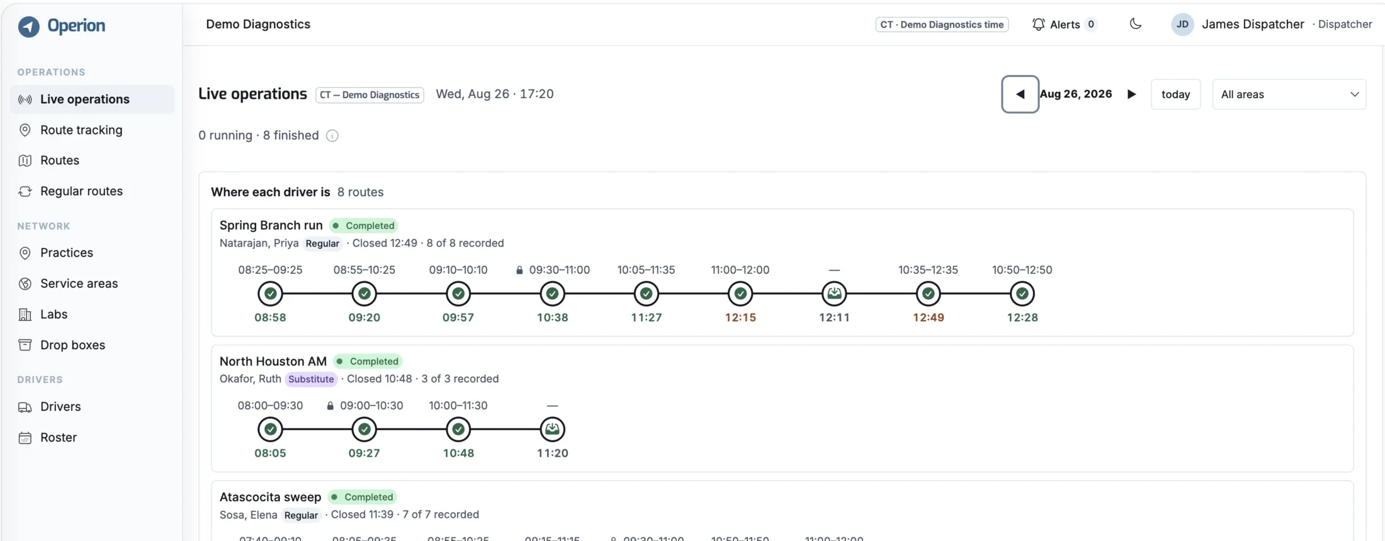
Task: Click the Drop boxes archive icon
Action: 25,345
